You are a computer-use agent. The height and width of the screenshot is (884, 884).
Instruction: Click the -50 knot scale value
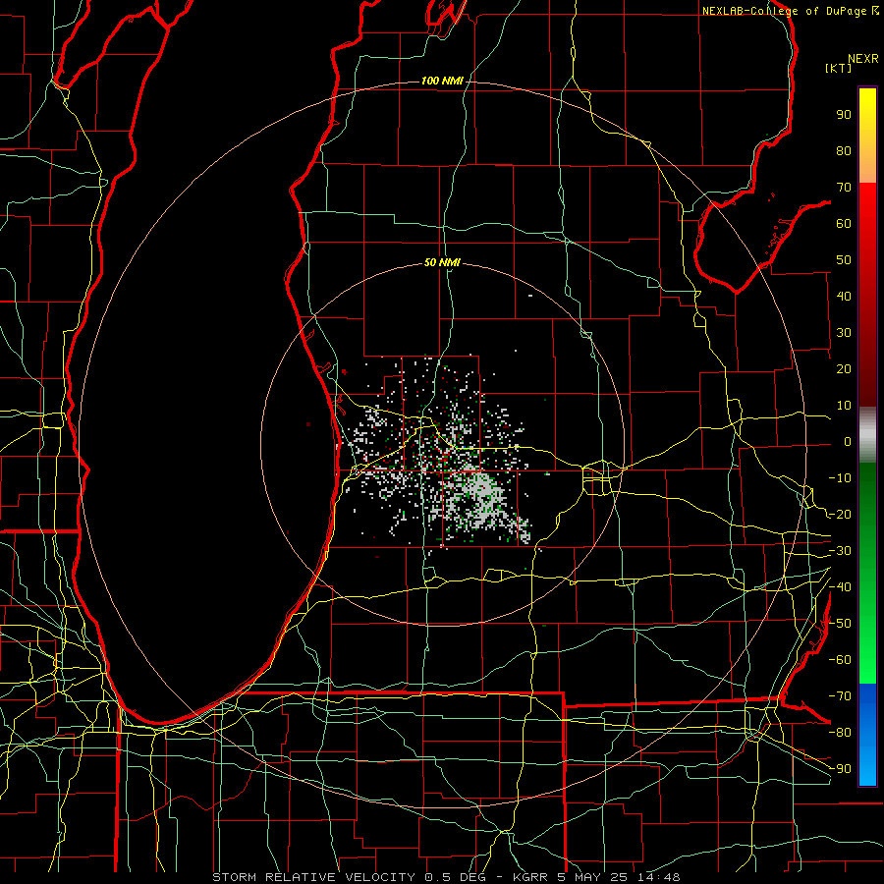[x=840, y=624]
